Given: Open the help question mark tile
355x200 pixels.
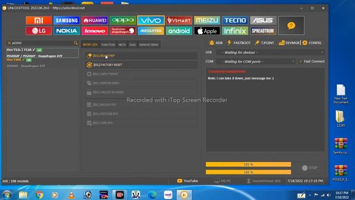Looking at the screenshot, I should click(x=291, y=26).
